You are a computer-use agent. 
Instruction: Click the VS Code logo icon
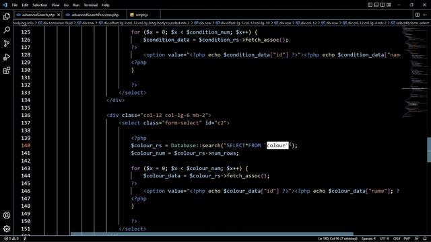point(5,5)
